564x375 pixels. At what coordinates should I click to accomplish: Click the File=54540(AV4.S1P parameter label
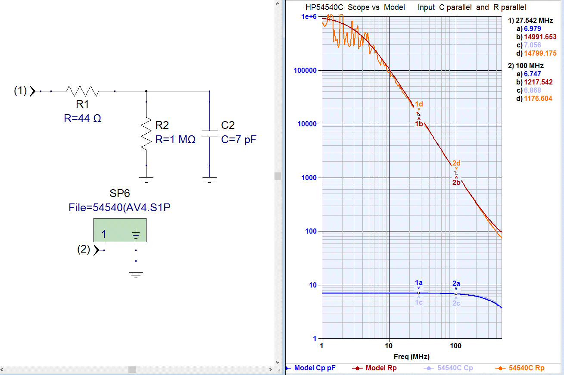(120, 208)
